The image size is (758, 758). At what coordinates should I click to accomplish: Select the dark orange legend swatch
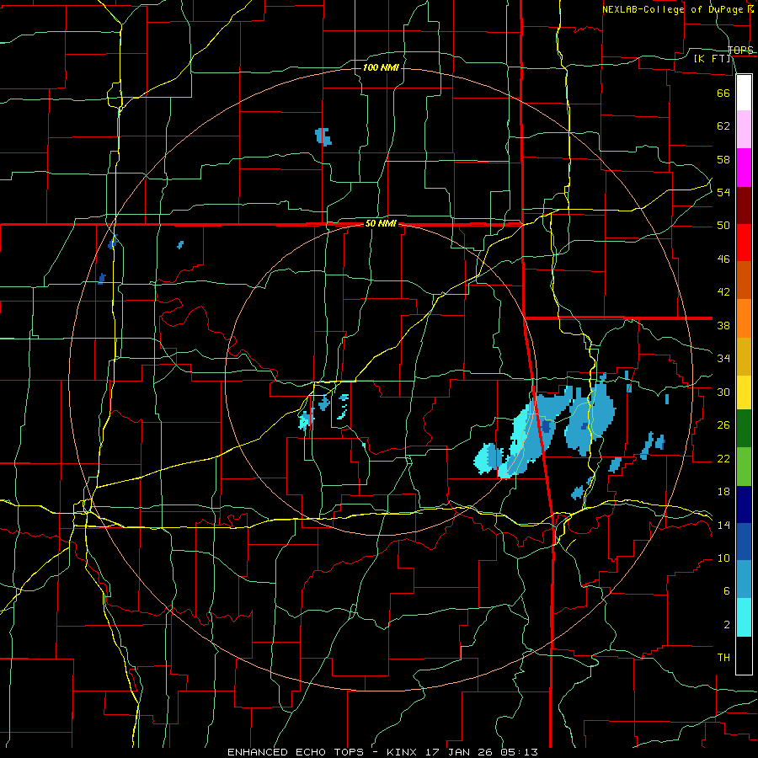coord(744,280)
